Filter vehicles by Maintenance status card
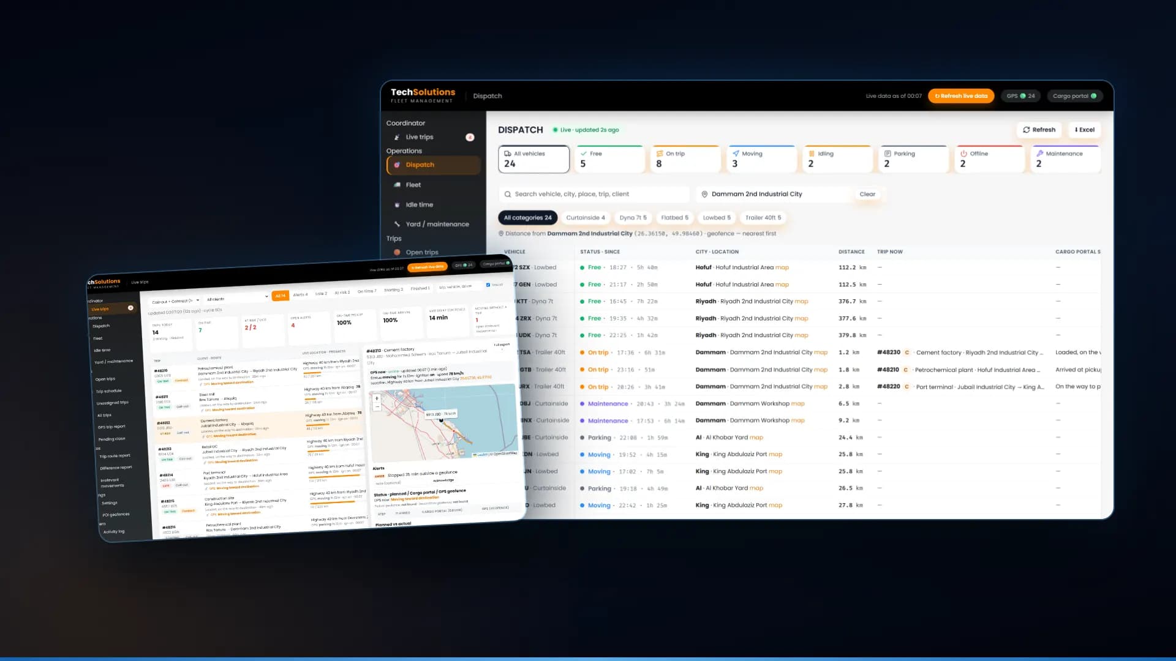This screenshot has width=1176, height=661. [1066, 159]
